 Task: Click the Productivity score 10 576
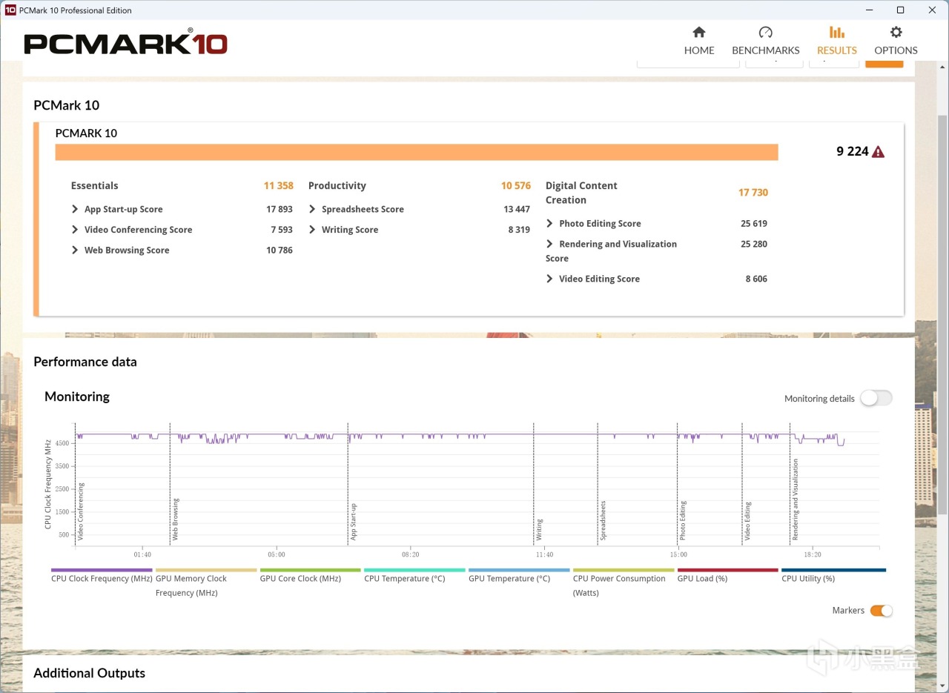[516, 186]
